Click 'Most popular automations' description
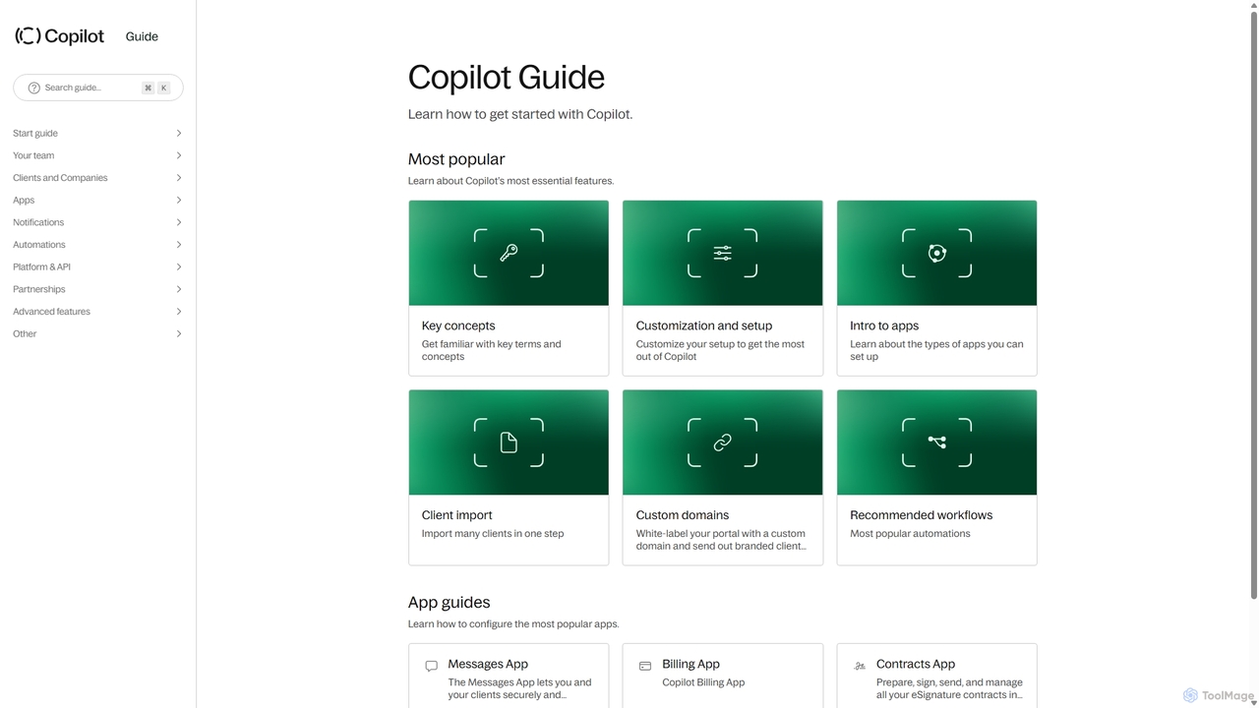This screenshot has width=1259, height=708. click(x=910, y=534)
